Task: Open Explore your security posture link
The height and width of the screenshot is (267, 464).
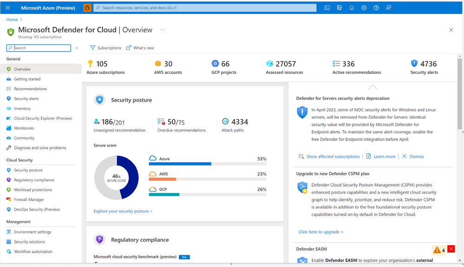Action: [x=123, y=211]
